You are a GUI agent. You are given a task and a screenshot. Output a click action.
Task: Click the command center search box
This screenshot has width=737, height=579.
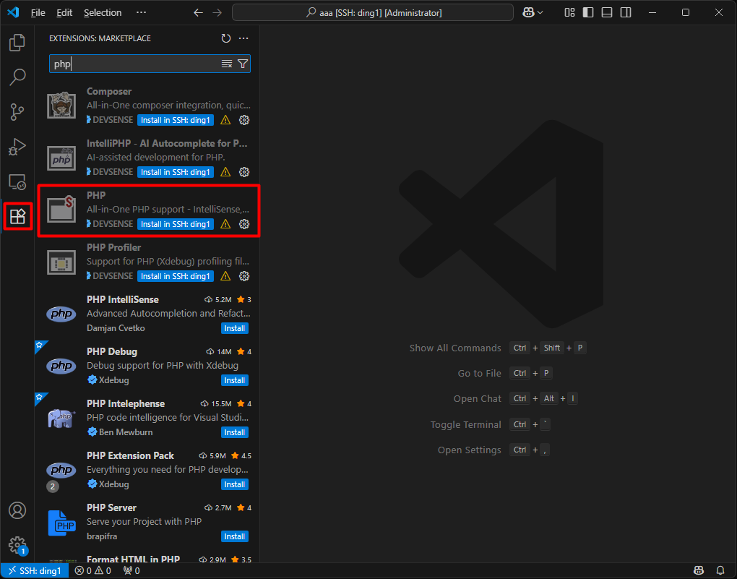pos(373,13)
